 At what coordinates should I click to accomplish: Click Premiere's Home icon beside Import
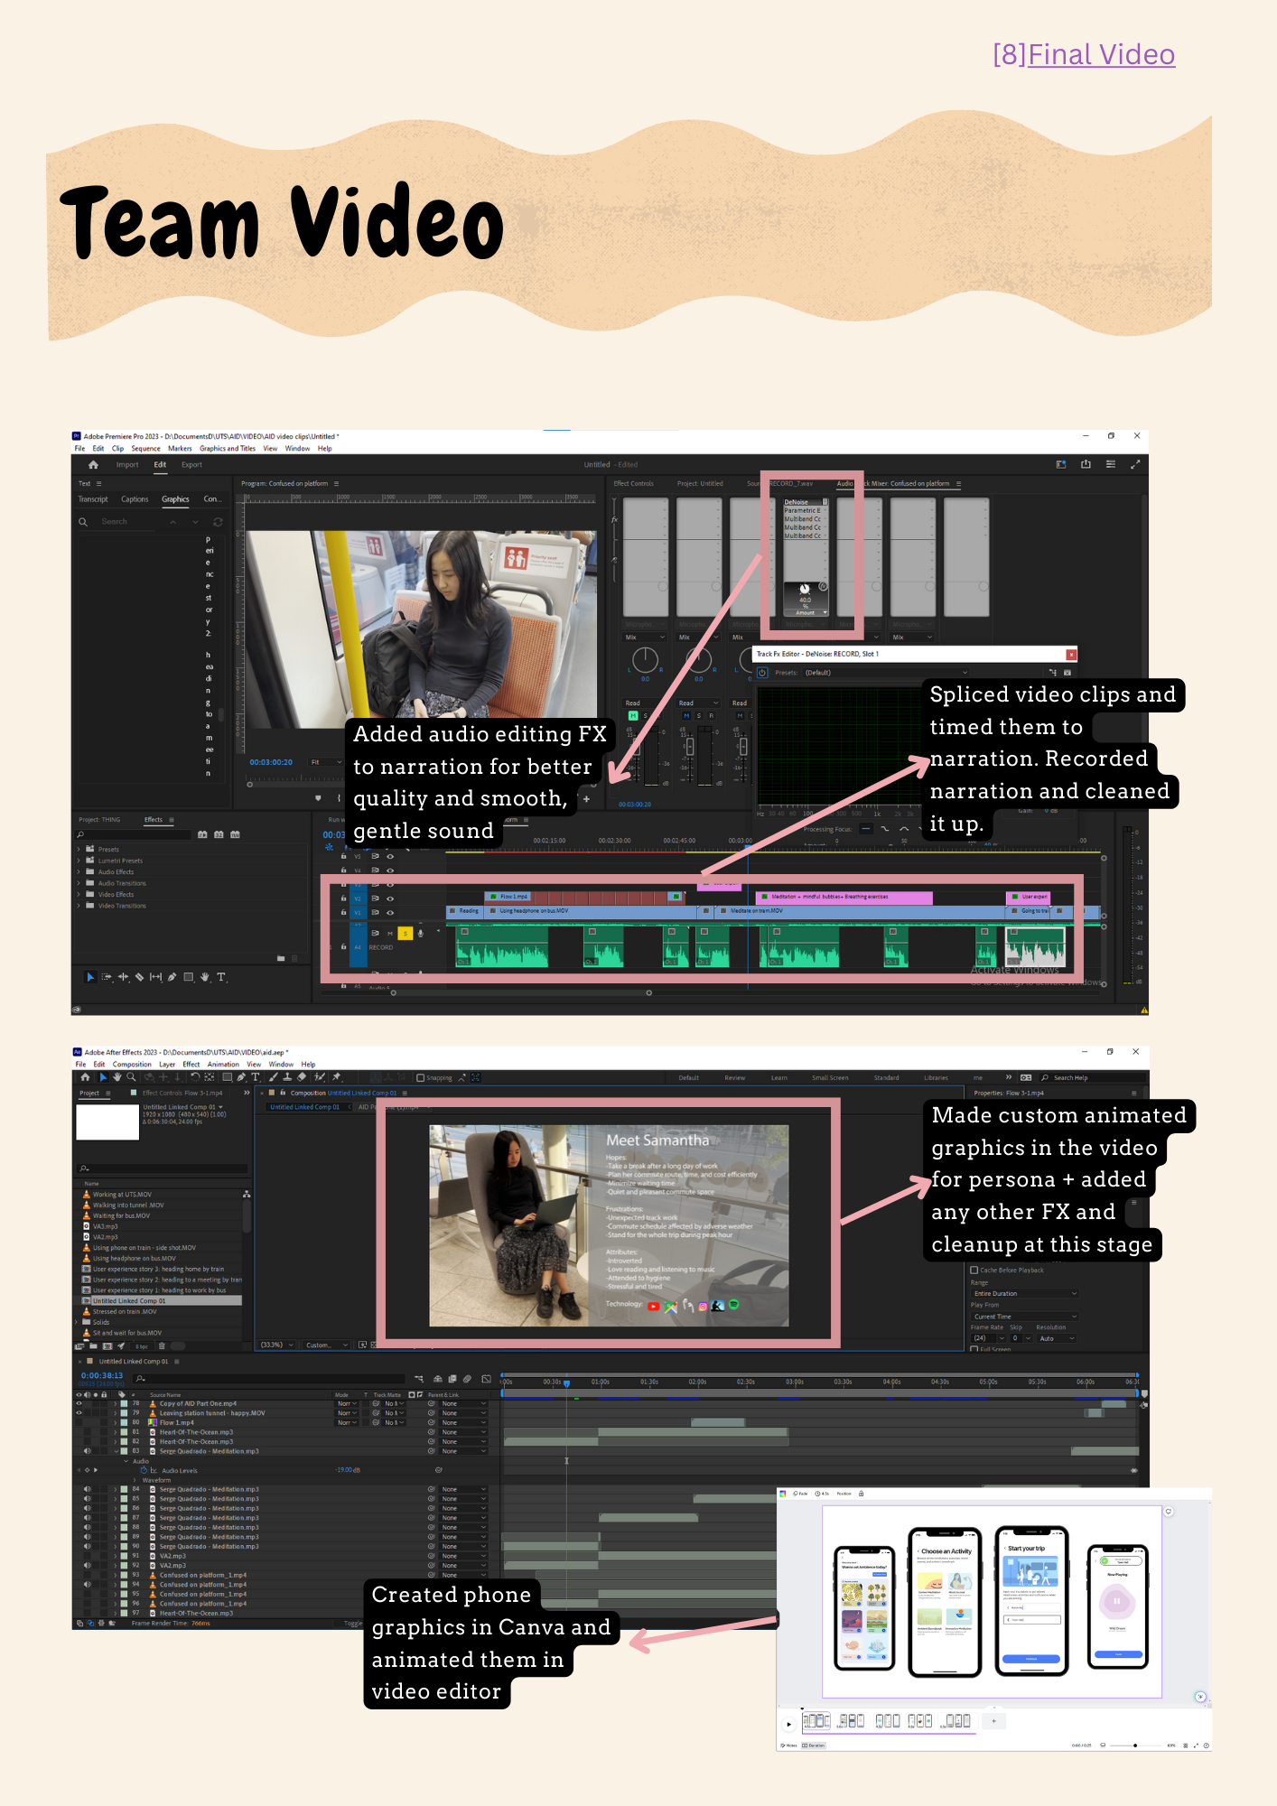[93, 465]
